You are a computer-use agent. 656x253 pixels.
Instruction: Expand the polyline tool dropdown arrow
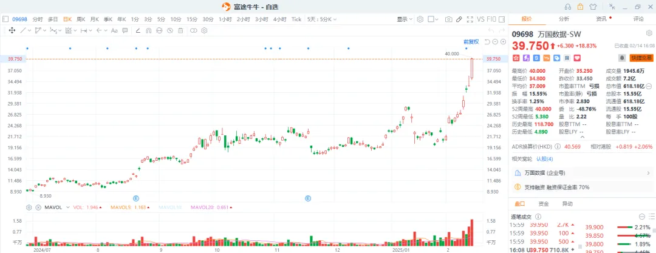[x=44, y=30]
